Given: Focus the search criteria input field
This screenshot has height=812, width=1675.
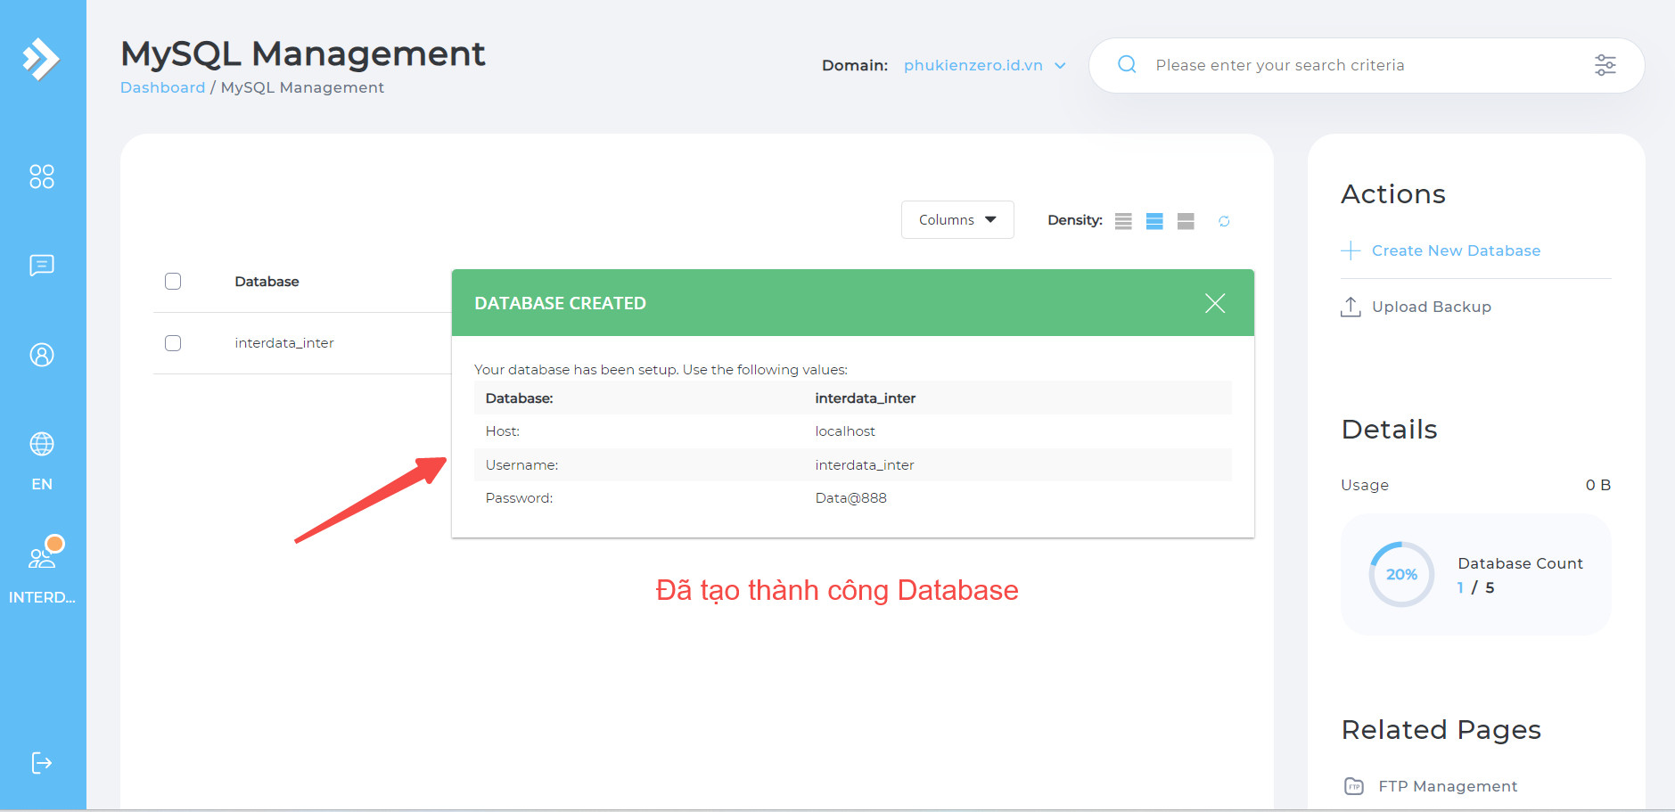Looking at the screenshot, I should pos(1367,65).
